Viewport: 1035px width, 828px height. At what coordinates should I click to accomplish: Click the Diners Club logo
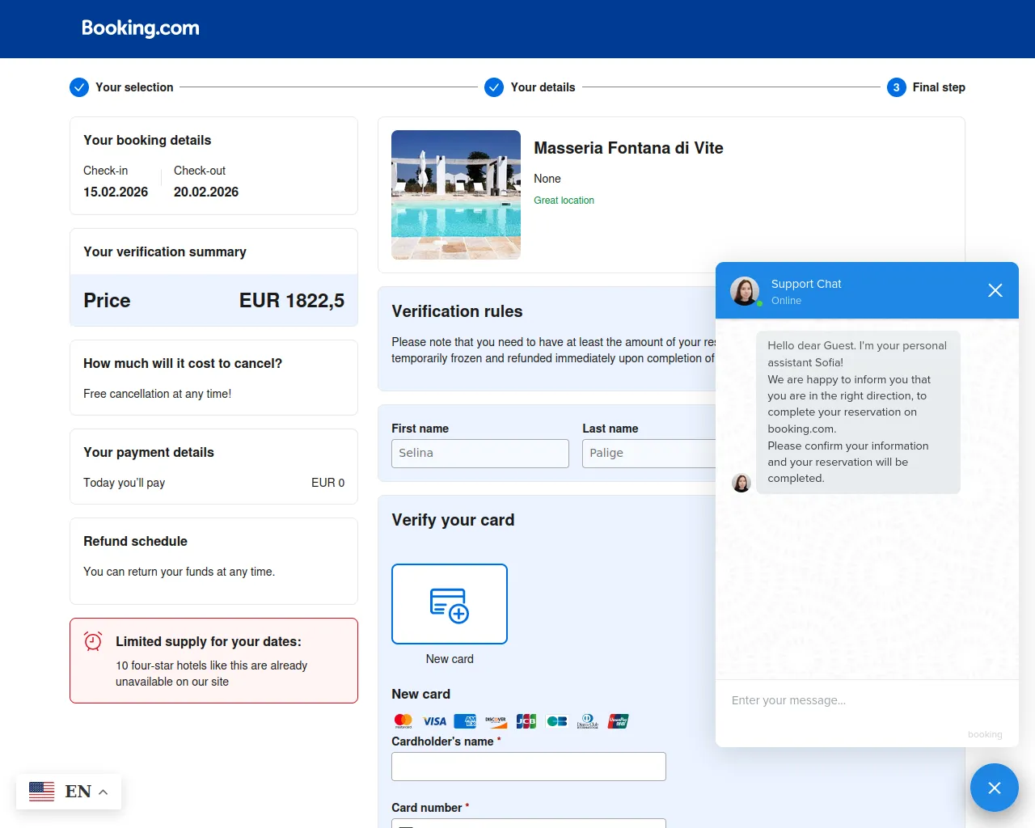click(x=588, y=720)
